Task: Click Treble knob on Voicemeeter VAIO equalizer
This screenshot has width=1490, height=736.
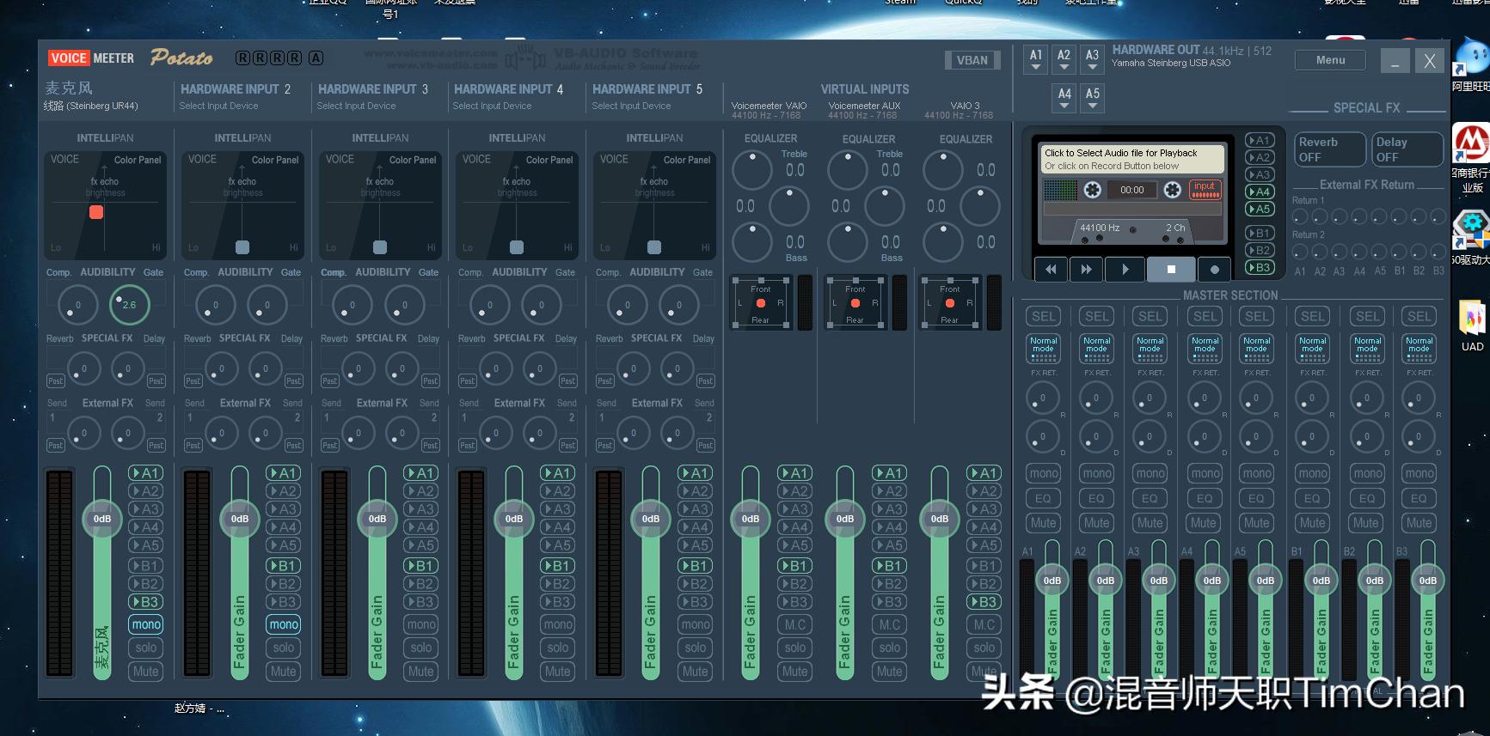Action: (752, 170)
